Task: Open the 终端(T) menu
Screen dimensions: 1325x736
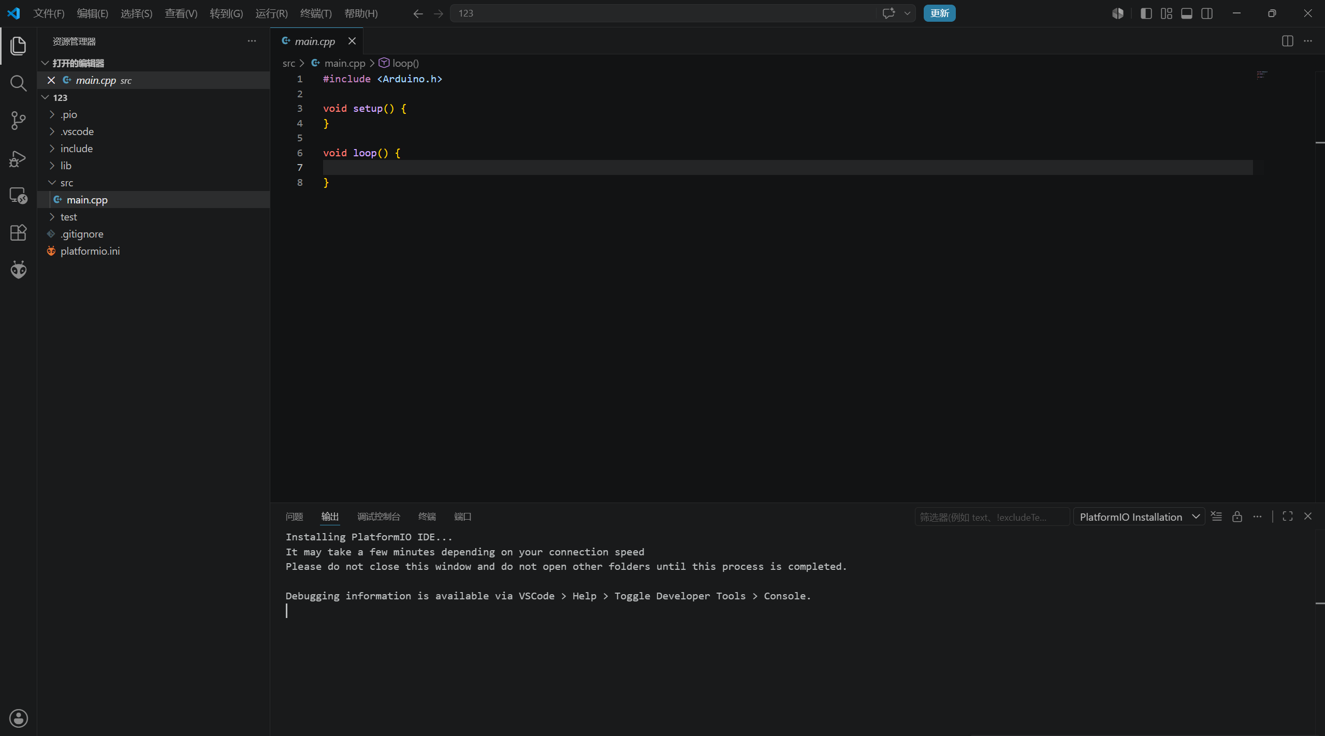Action: tap(316, 13)
